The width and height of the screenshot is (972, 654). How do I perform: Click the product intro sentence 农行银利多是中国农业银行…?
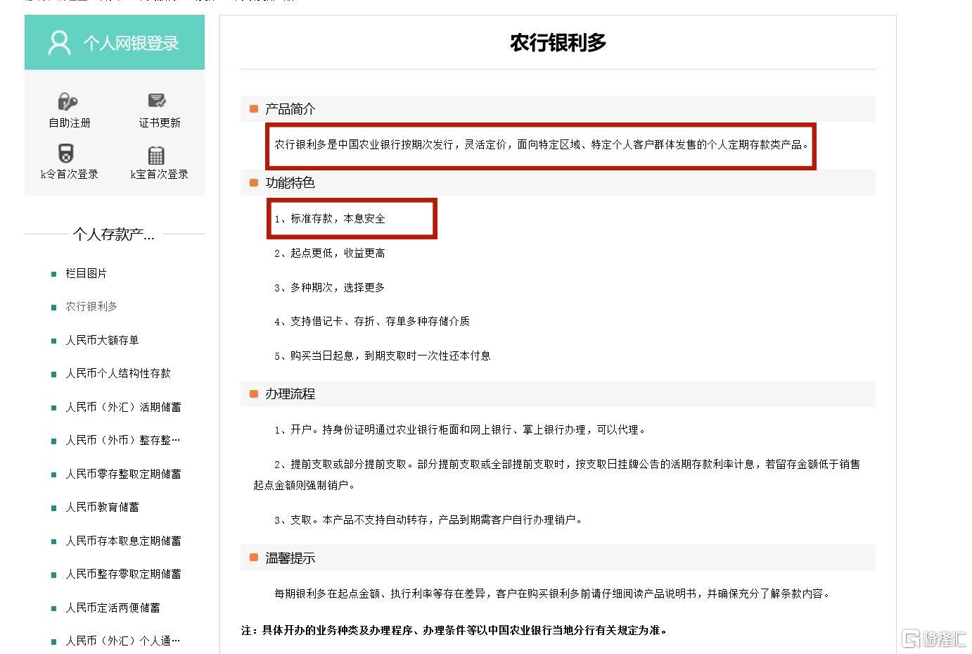(x=542, y=144)
